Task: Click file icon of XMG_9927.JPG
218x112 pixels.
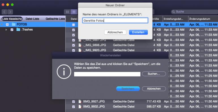Action: [80, 101]
